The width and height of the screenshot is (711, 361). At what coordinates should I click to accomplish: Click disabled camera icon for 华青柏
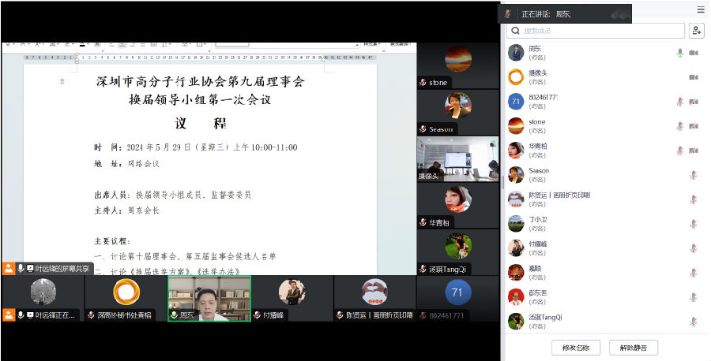[x=694, y=151]
